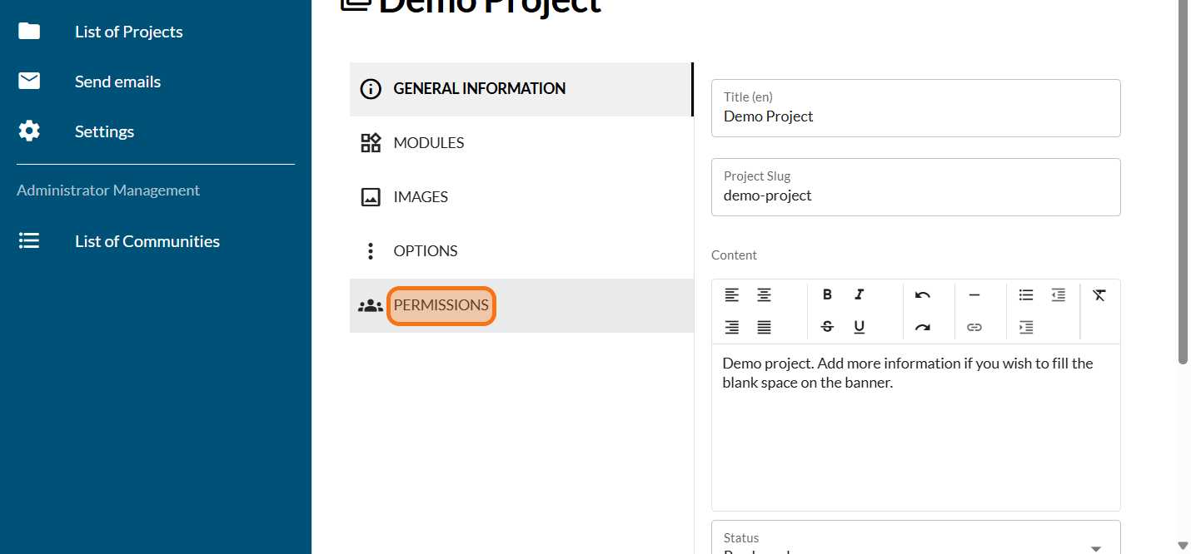
Task: Open the Modules tab
Action: click(x=428, y=143)
